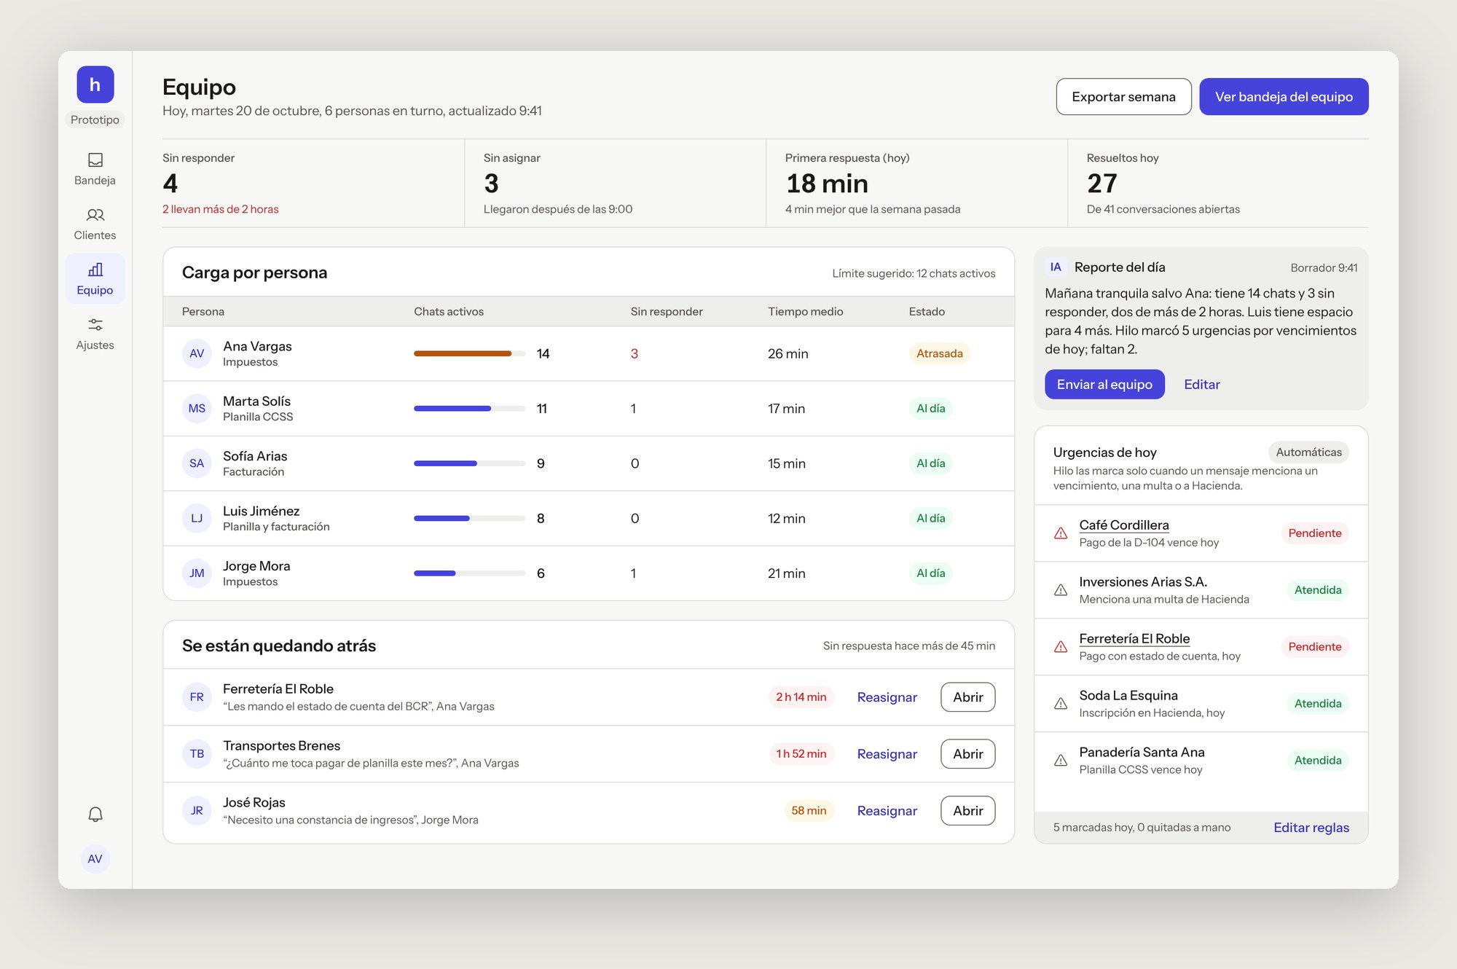Click Pendiente badge on Café Cordillera
Screen dimensions: 1457x969
pos(1314,533)
